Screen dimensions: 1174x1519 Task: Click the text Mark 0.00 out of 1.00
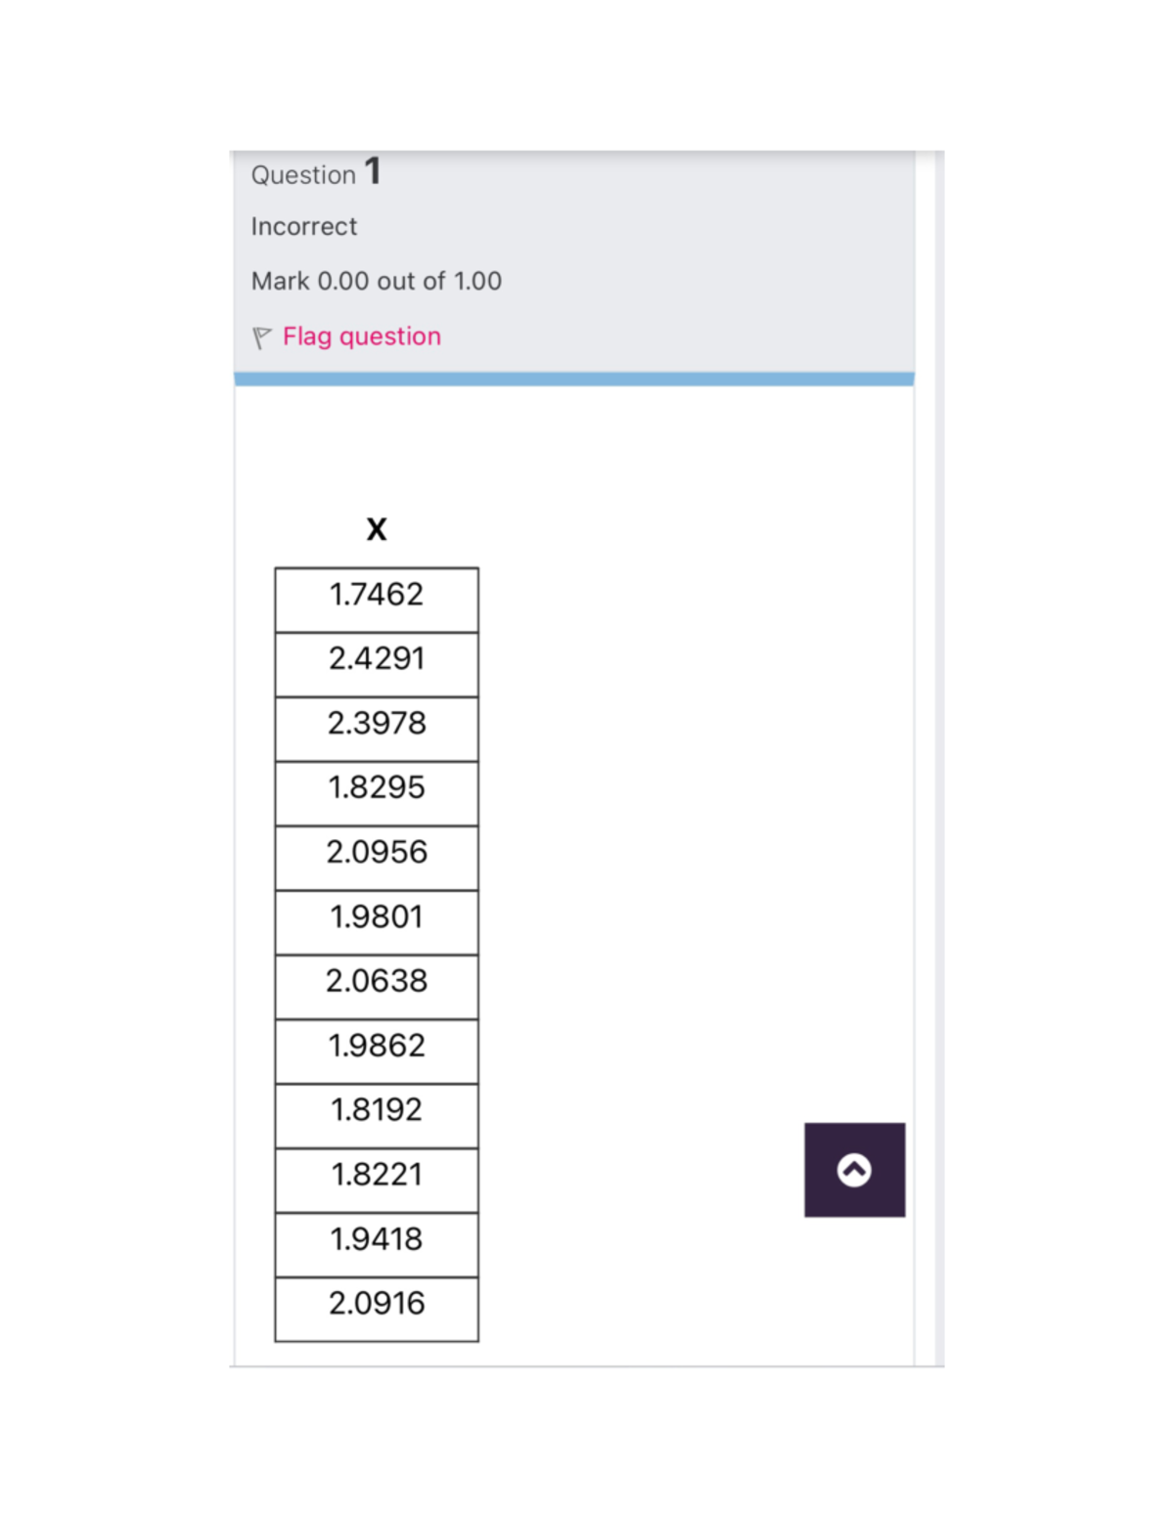377,281
